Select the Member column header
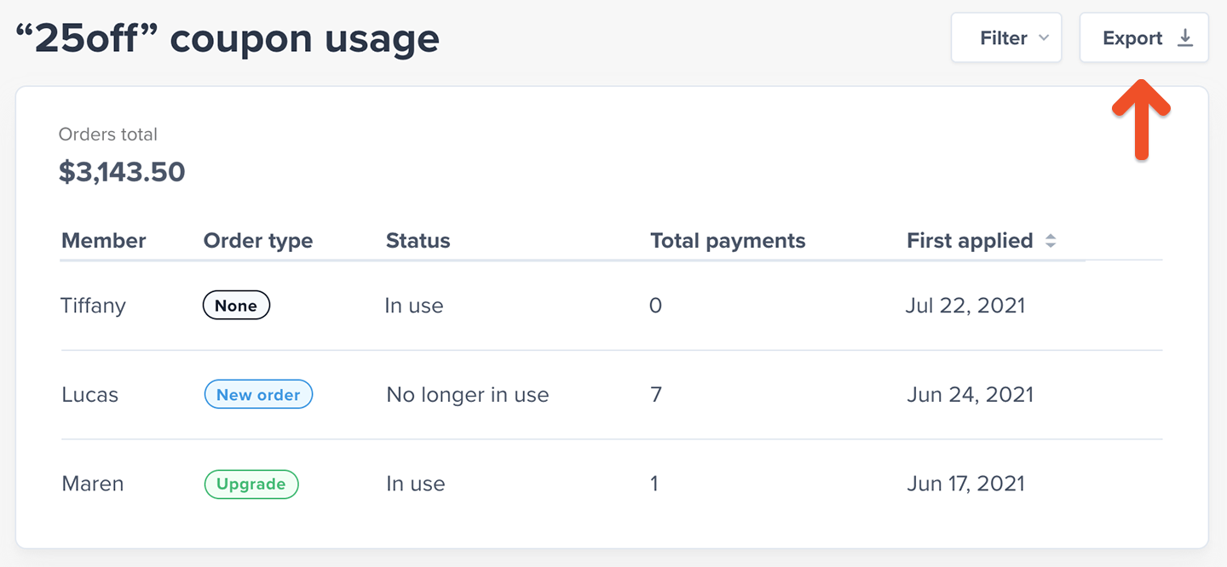 click(x=104, y=241)
